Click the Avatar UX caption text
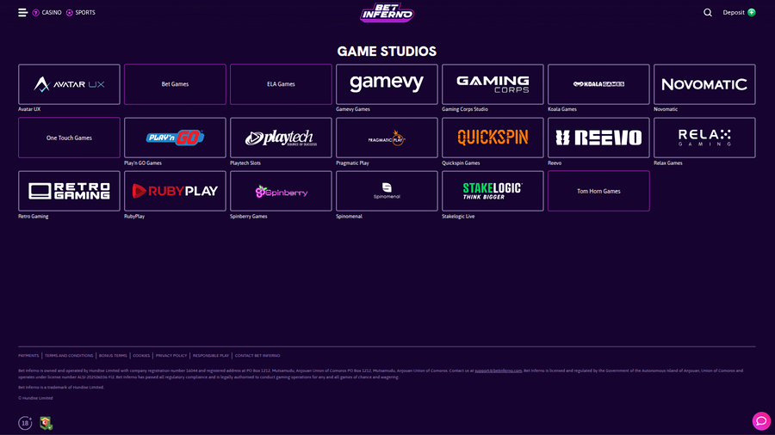 pos(29,109)
